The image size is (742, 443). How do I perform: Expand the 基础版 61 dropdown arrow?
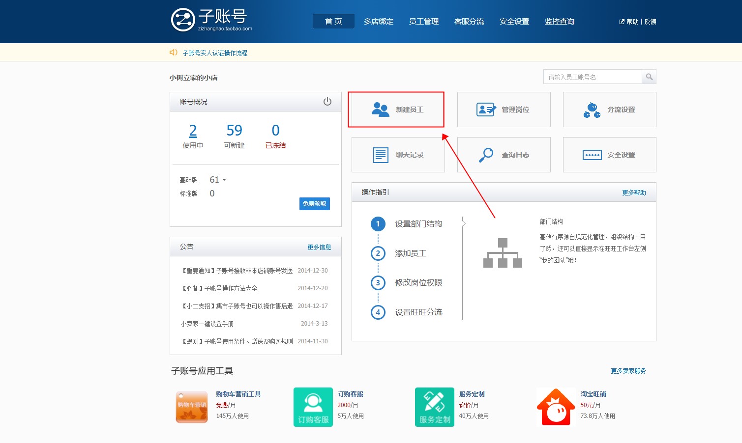pos(224,180)
